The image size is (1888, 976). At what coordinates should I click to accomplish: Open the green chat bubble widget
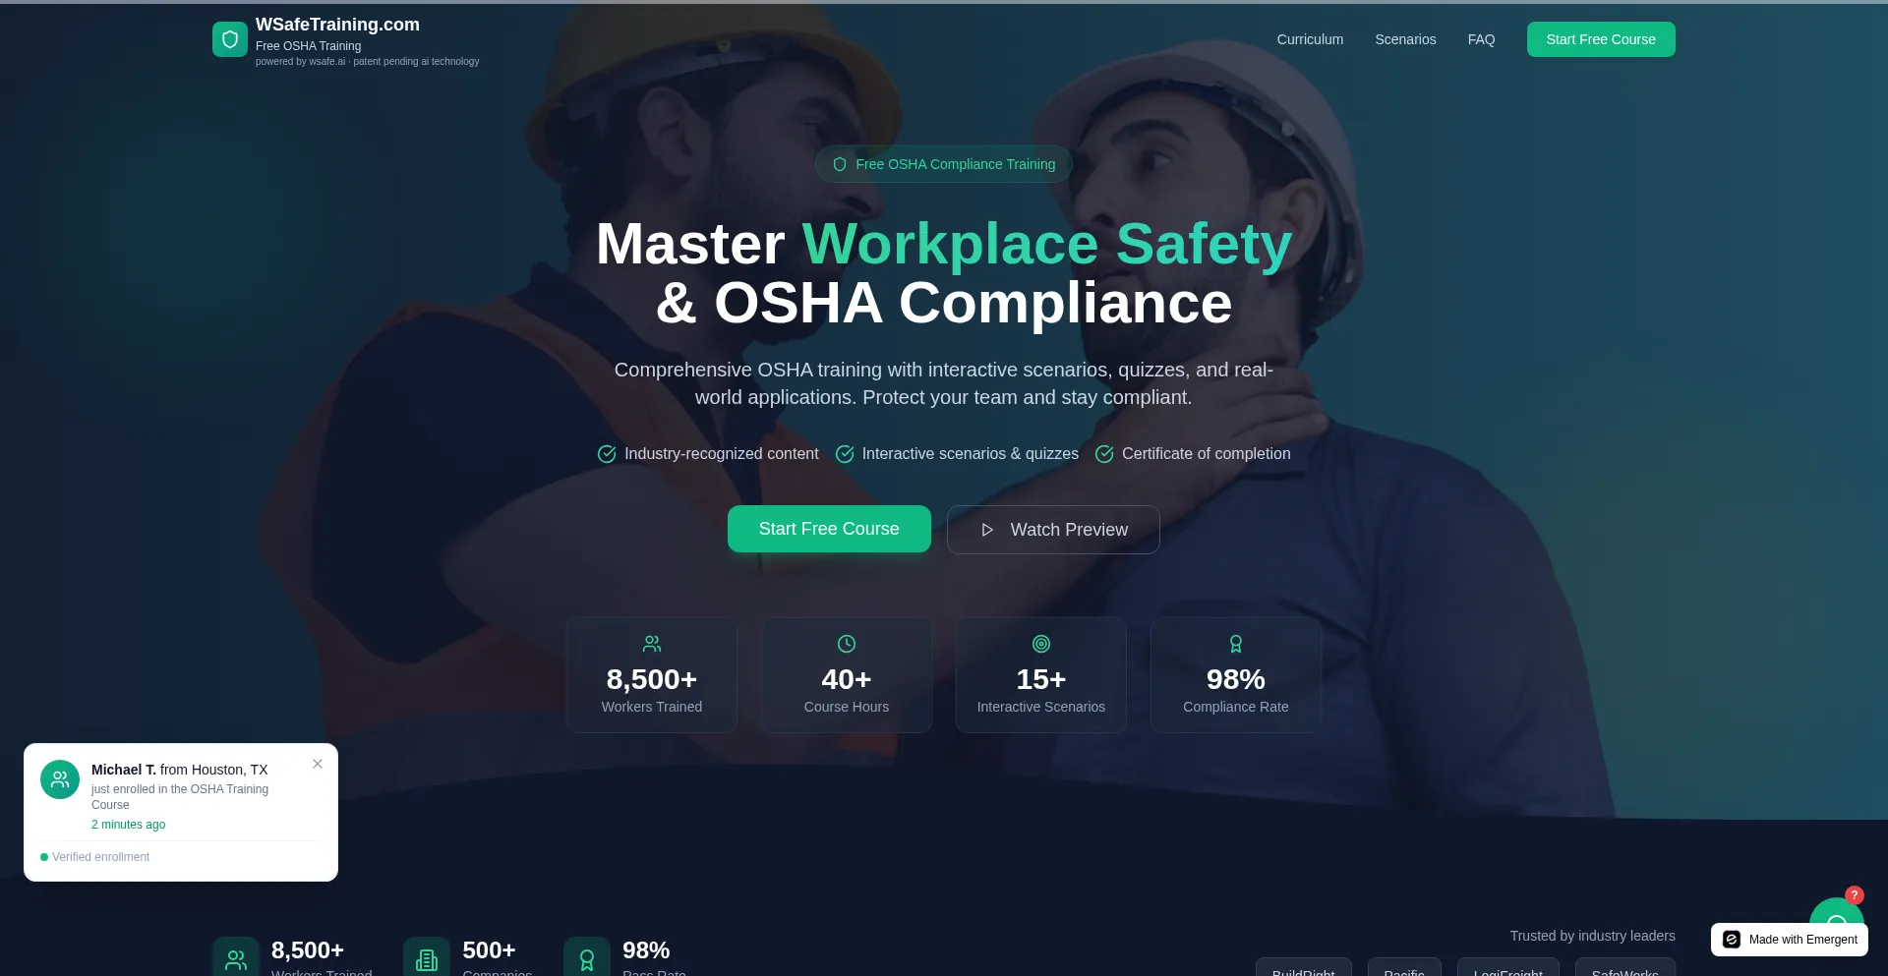[x=1836, y=911]
